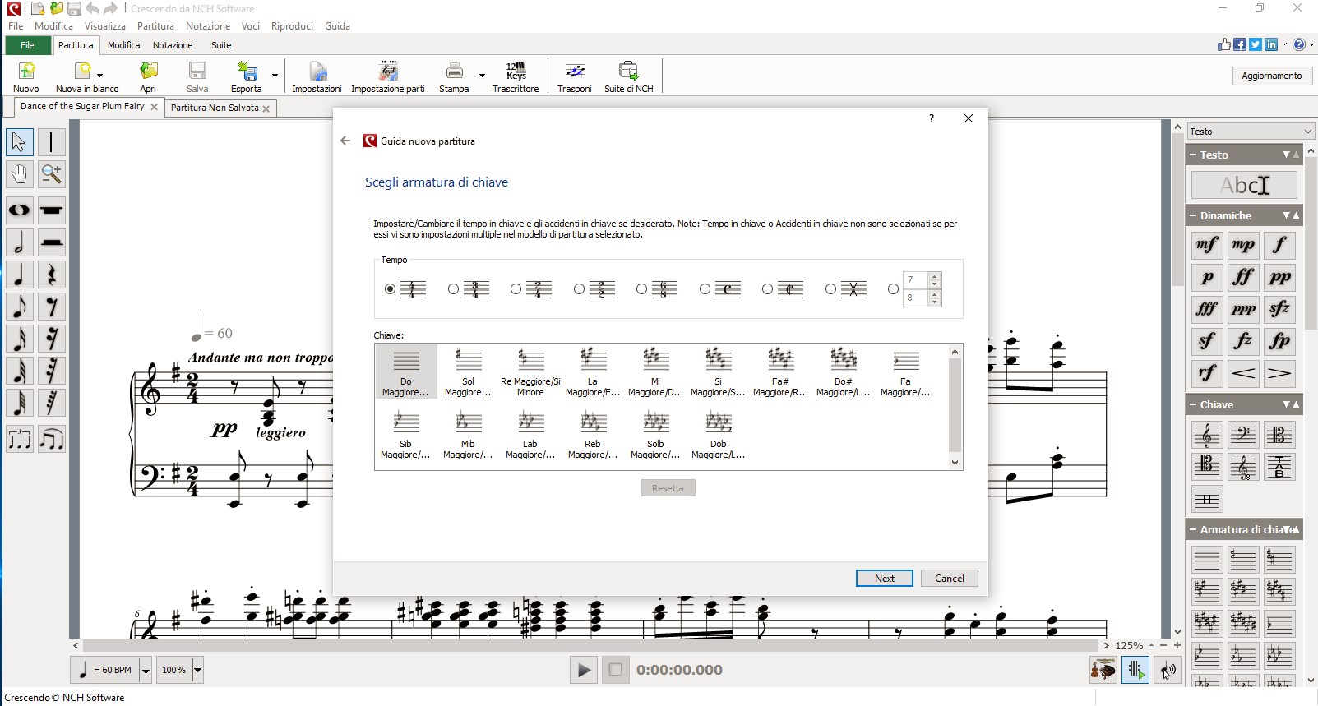Select the triplet tuplet tool
This screenshot has height=706, width=1318.
click(x=19, y=440)
